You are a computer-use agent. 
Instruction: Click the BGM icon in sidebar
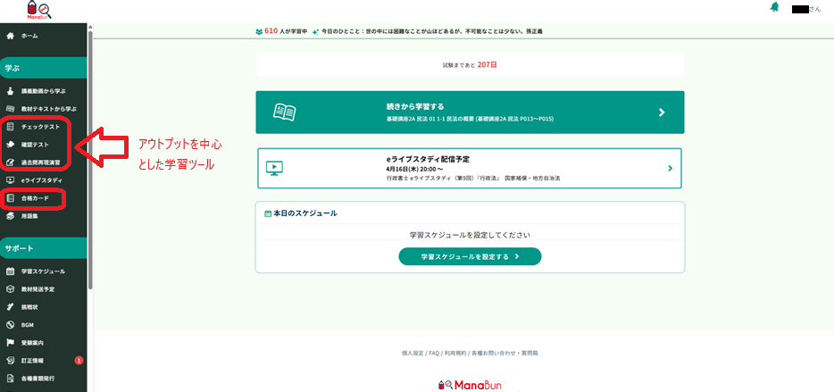coord(10,325)
